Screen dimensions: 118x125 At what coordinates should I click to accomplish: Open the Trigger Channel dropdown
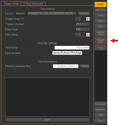click(x=83, y=24)
